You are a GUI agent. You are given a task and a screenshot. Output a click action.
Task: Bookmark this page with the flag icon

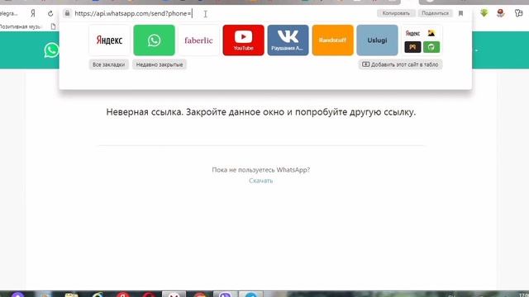click(461, 13)
